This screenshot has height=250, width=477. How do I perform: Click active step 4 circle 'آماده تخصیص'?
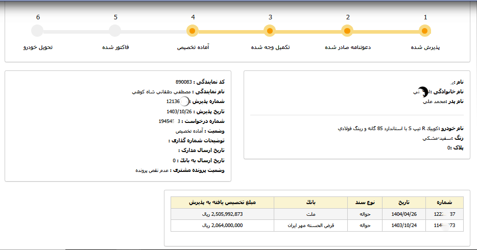pyautogui.click(x=193, y=31)
